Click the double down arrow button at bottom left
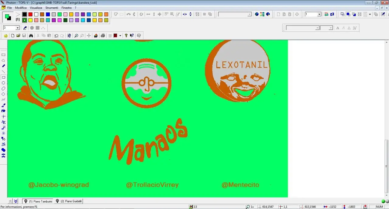 point(16,201)
